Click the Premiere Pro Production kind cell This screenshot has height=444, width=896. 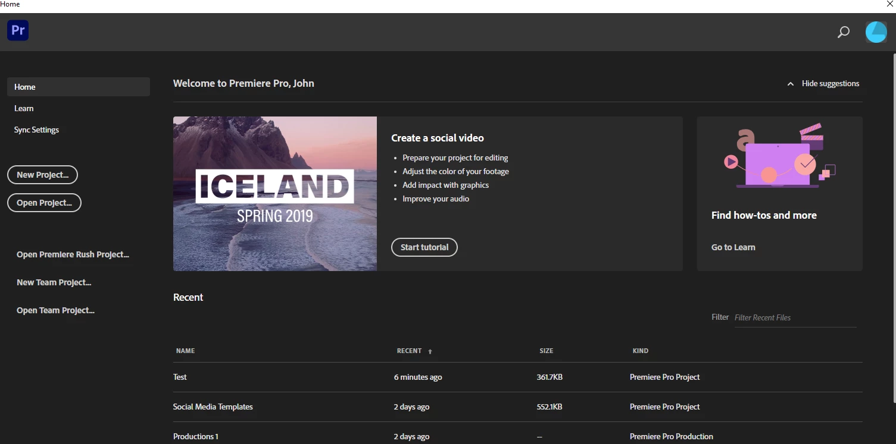pyautogui.click(x=671, y=436)
